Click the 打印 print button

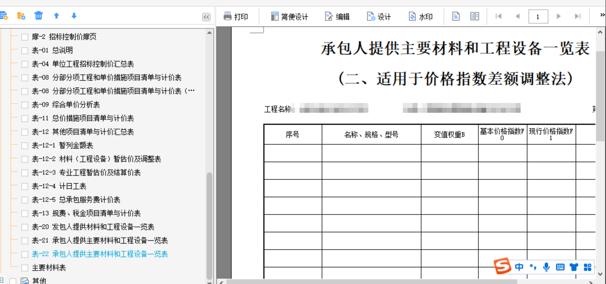click(x=236, y=17)
